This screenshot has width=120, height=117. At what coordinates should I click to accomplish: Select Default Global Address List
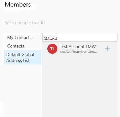23,57
